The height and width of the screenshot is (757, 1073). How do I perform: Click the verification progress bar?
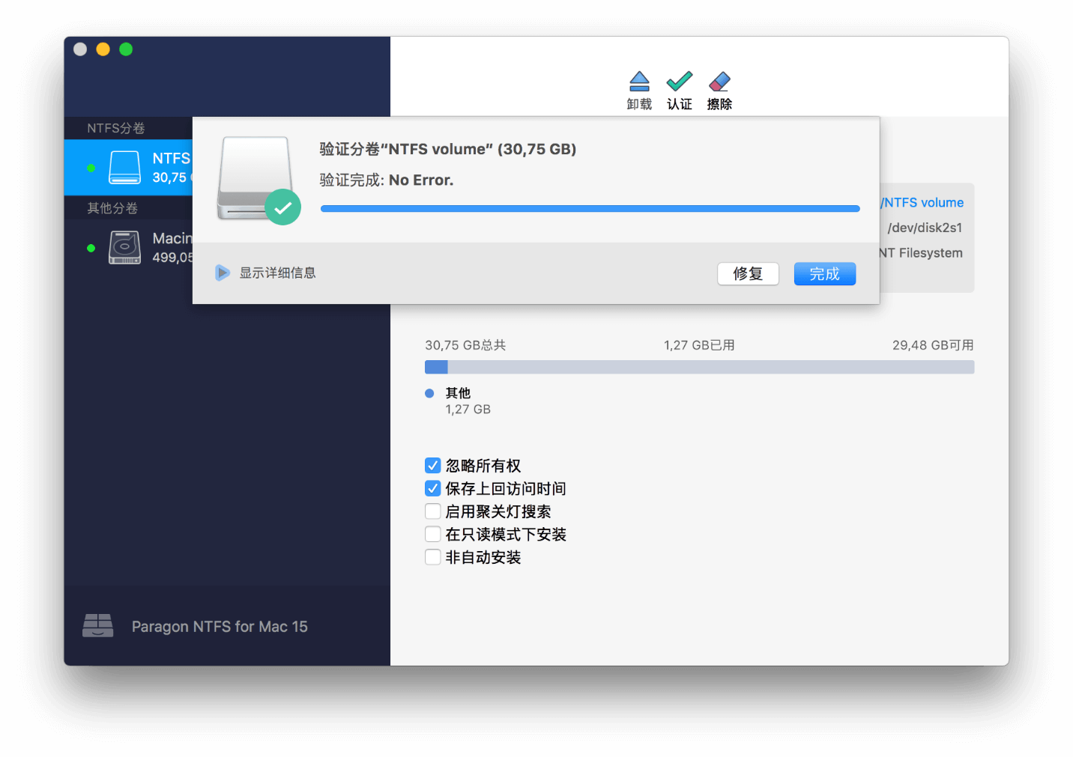tap(590, 209)
